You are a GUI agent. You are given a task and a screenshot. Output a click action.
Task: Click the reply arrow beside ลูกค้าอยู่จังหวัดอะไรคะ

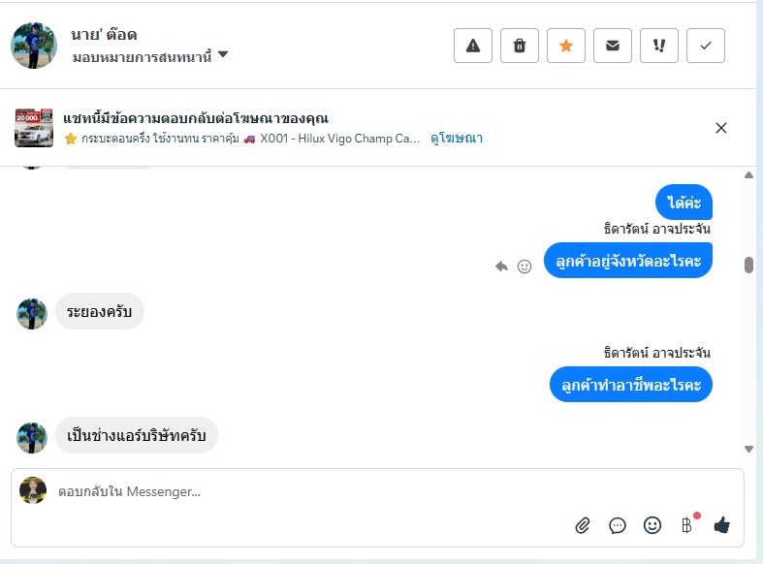501,266
